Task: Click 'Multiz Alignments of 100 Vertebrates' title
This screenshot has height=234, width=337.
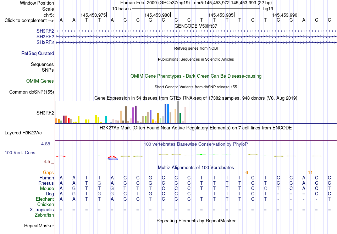Action: tap(196, 168)
